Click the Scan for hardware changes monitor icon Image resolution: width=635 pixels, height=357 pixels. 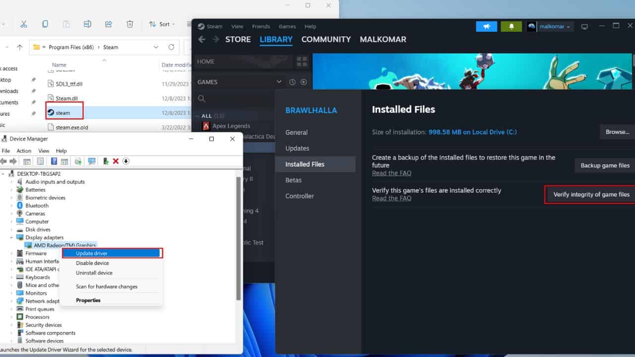pyautogui.click(x=92, y=161)
